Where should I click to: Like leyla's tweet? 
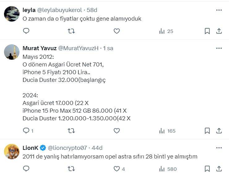pyautogui.click(x=117, y=31)
